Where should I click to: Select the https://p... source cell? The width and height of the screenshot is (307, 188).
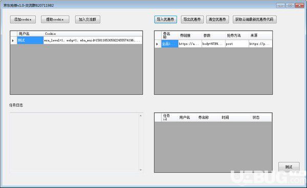pos(260,44)
